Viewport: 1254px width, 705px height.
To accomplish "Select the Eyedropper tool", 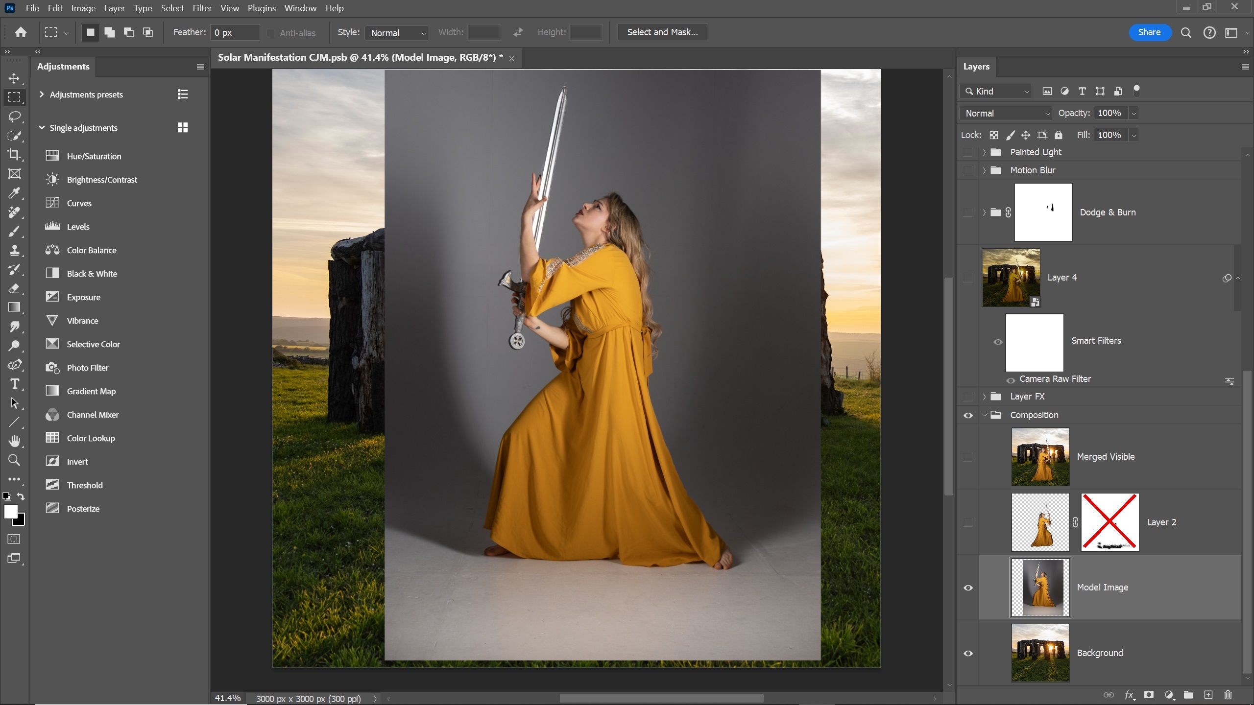I will tap(14, 193).
